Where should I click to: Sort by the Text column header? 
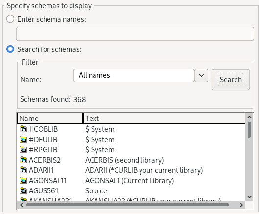click(x=165, y=119)
